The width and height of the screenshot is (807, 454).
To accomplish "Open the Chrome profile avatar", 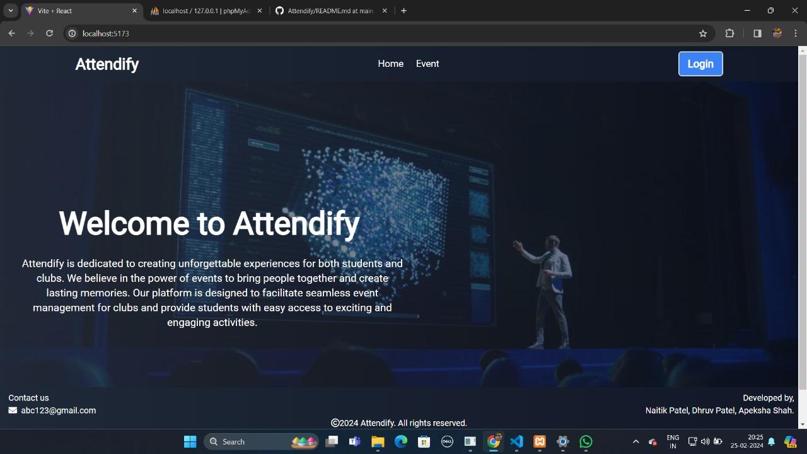I will click(x=777, y=33).
